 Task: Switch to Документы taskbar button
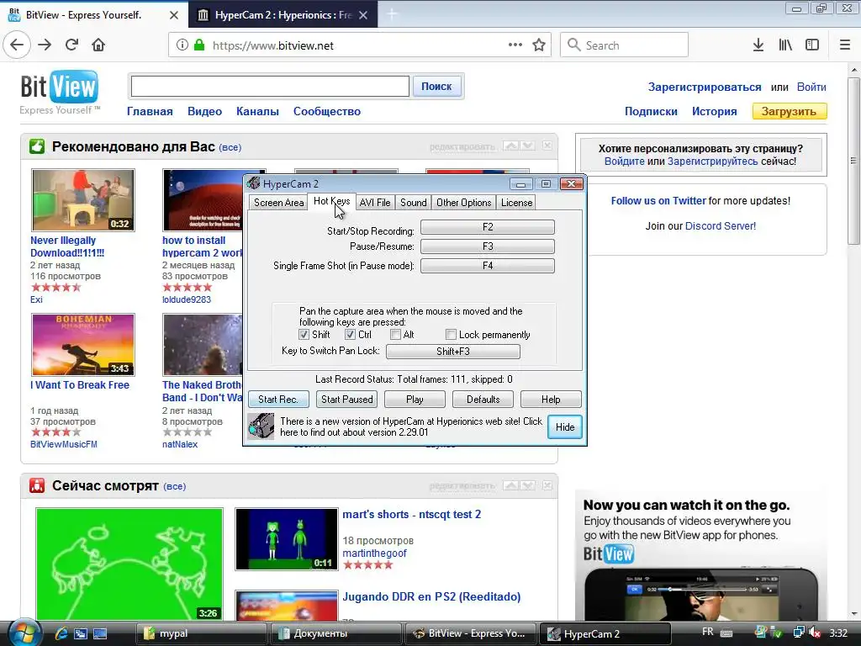[x=336, y=633]
